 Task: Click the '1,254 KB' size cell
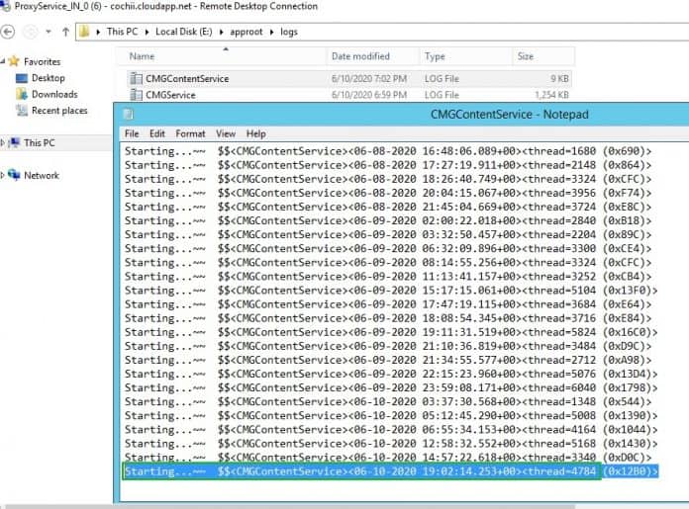click(552, 95)
